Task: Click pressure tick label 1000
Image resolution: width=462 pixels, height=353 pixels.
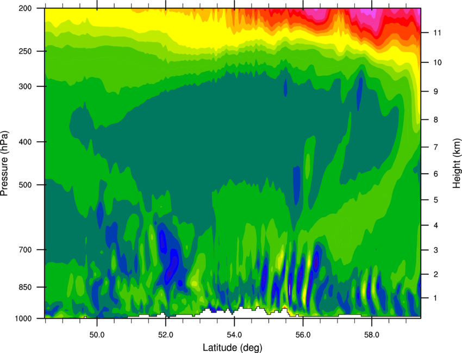Action: pyautogui.click(x=23, y=319)
